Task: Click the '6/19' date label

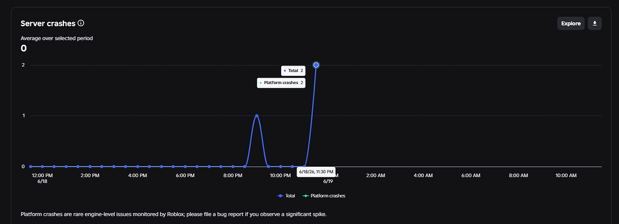Action: pos(328,182)
